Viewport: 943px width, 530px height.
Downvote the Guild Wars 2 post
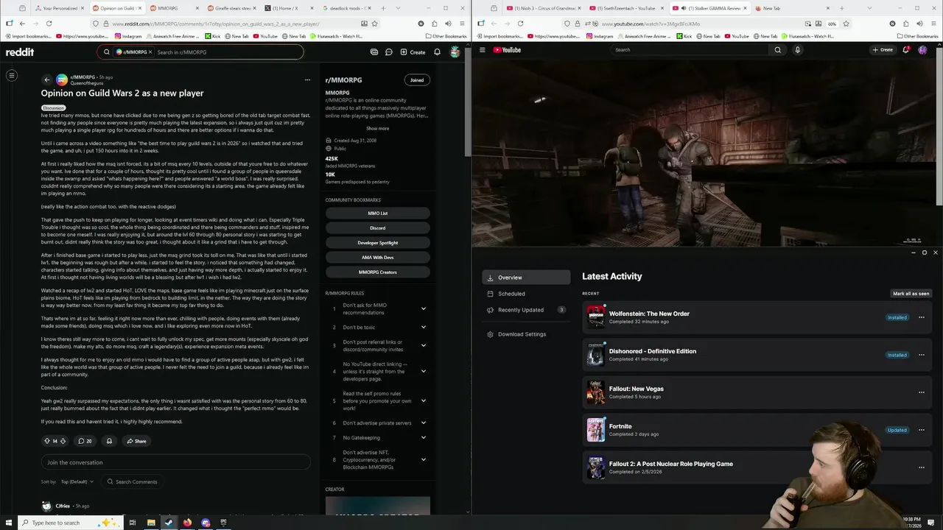coord(63,441)
